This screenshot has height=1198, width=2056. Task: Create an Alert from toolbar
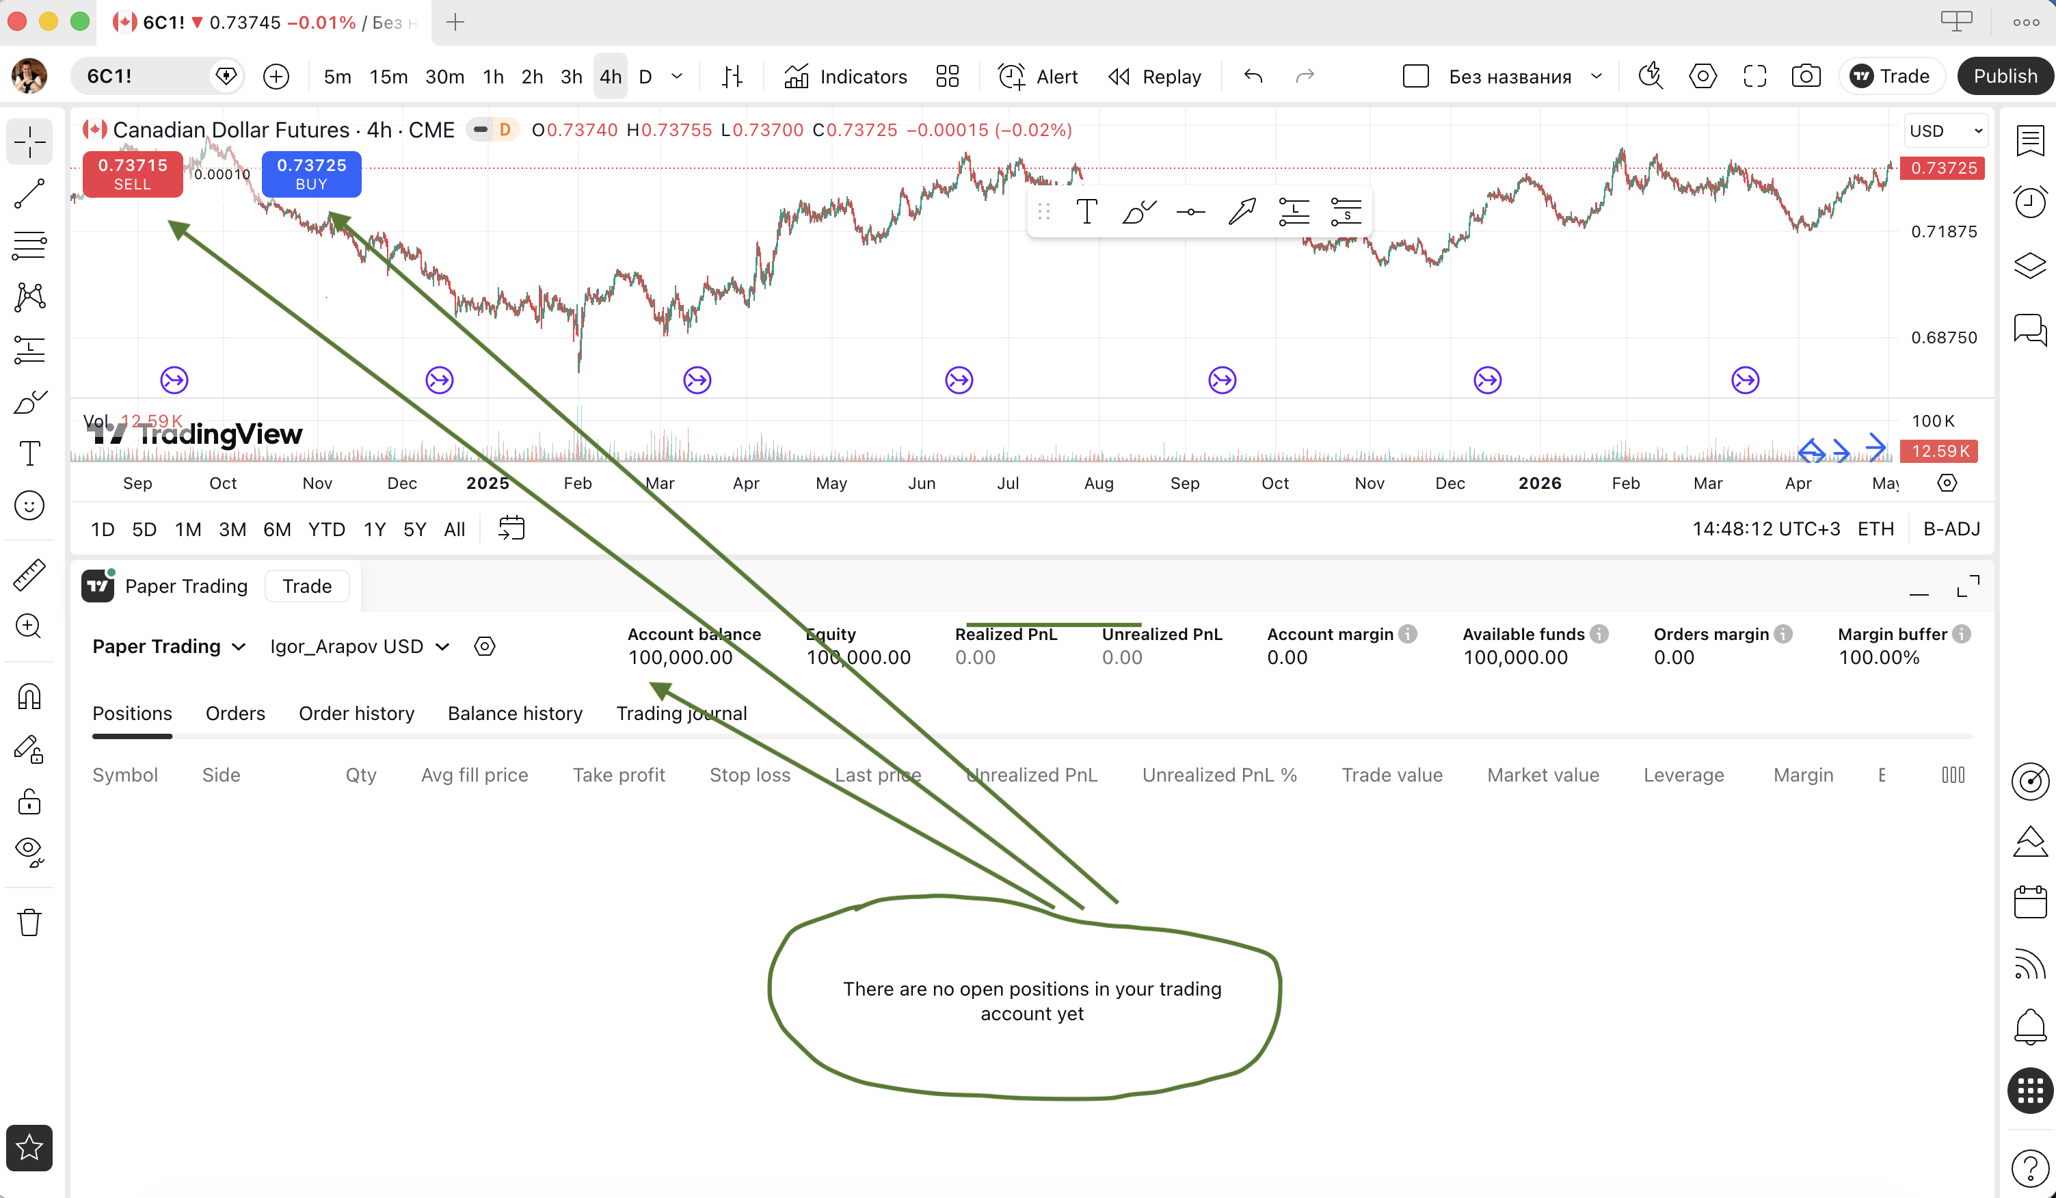pyautogui.click(x=1037, y=76)
